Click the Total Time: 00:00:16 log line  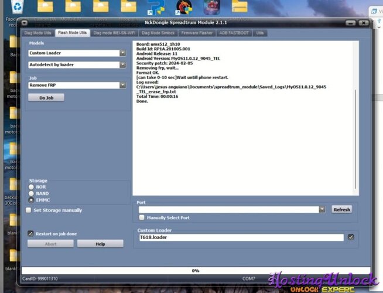click(x=158, y=97)
